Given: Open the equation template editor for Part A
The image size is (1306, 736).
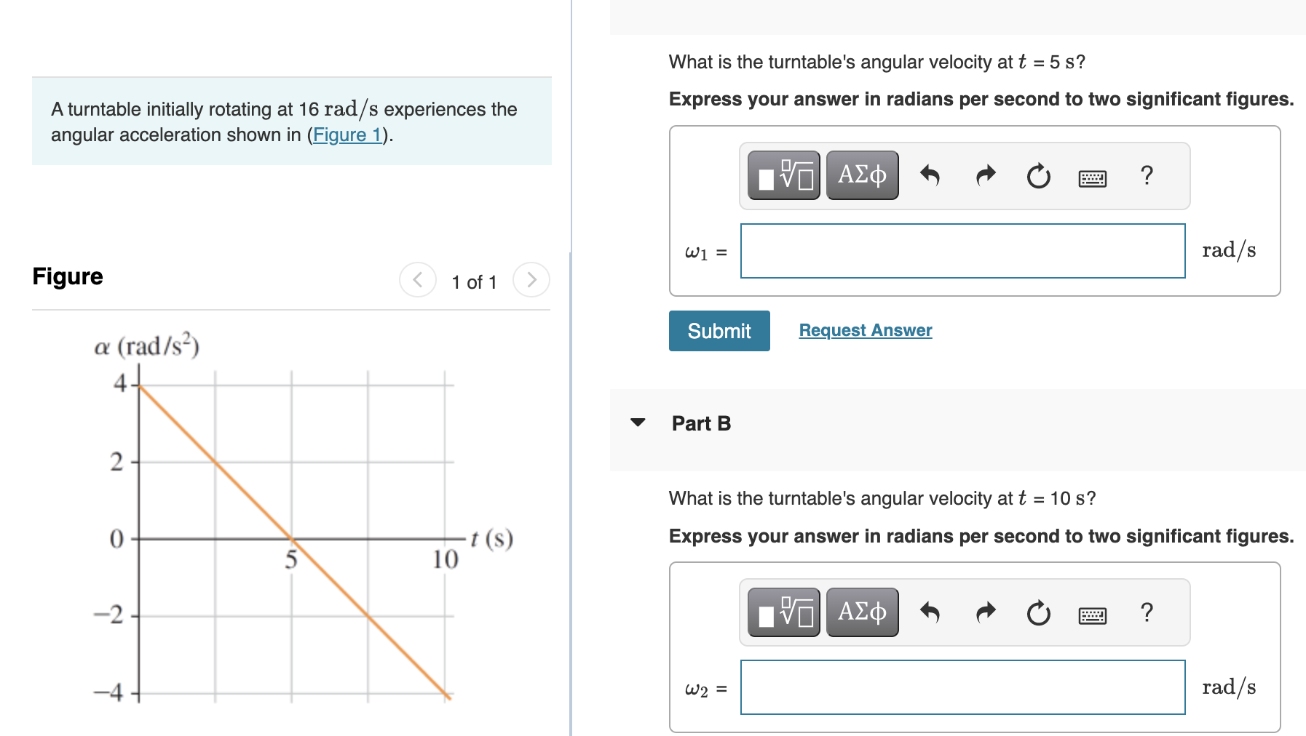Looking at the screenshot, I should pyautogui.click(x=783, y=175).
